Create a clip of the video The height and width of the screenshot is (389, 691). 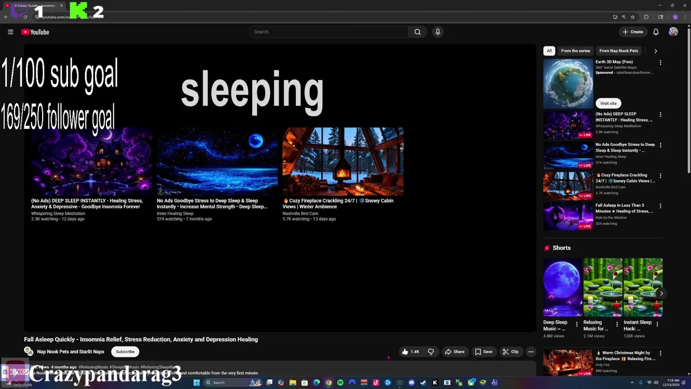[x=511, y=352]
